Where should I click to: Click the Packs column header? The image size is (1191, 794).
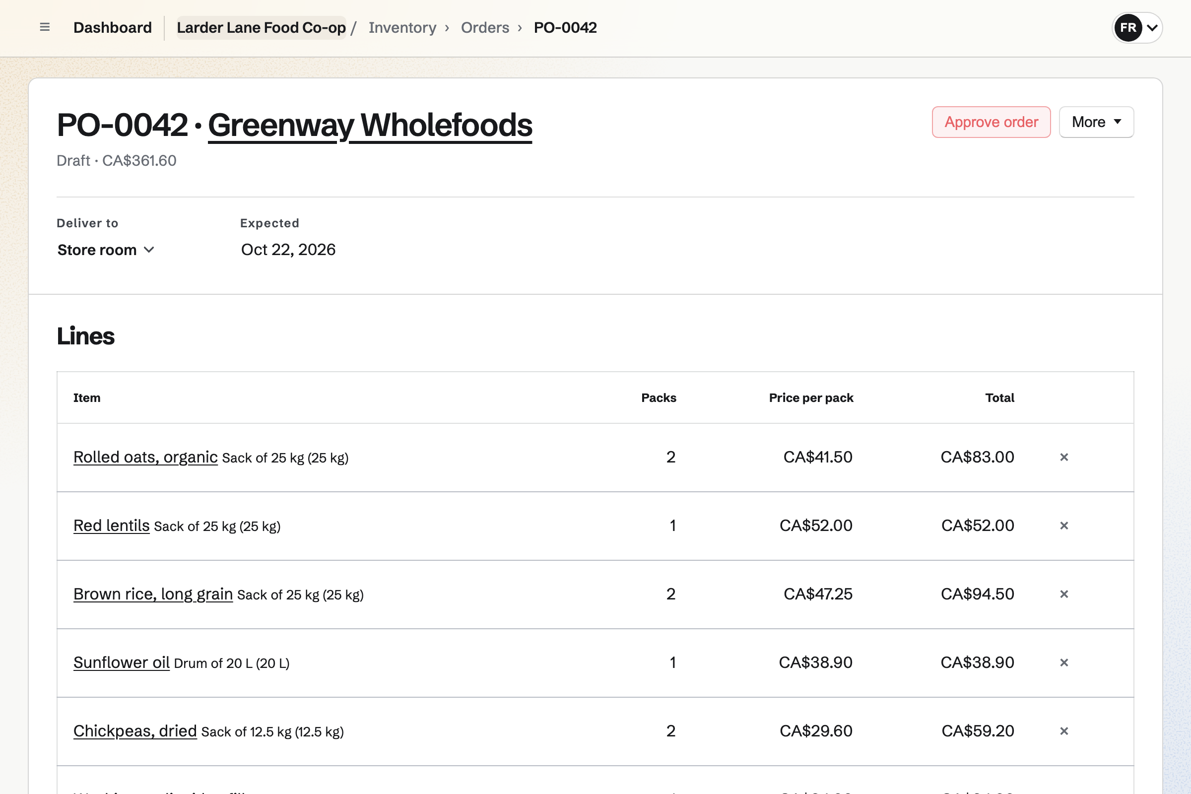click(x=659, y=398)
